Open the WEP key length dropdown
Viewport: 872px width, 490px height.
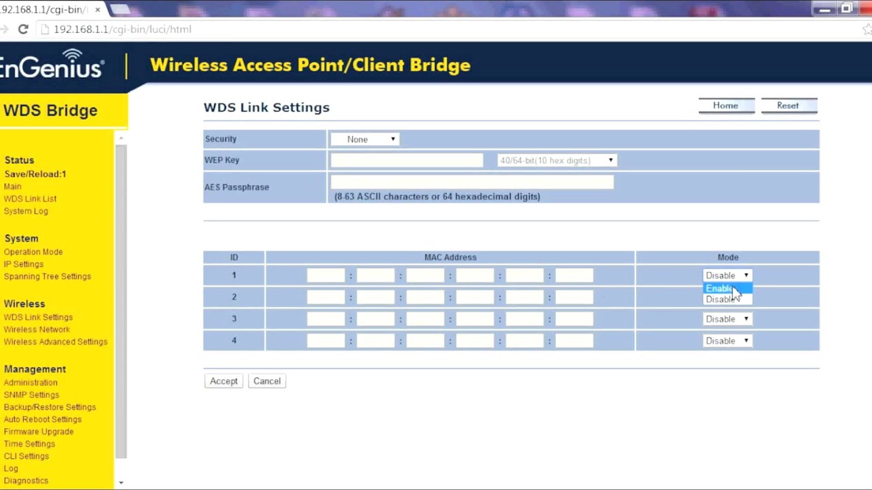tap(557, 161)
